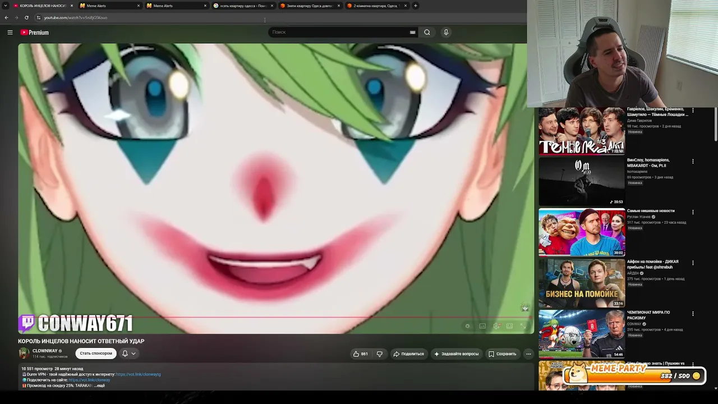Click the Стать спонсором button

click(96, 353)
